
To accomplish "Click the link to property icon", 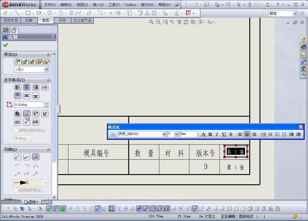I will [27, 114].
